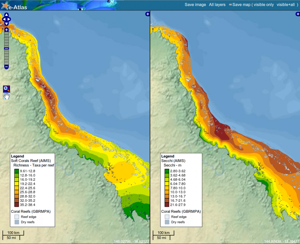
Task: Click the 16.0-19.2 richness swatch
Action: pos(17,179)
